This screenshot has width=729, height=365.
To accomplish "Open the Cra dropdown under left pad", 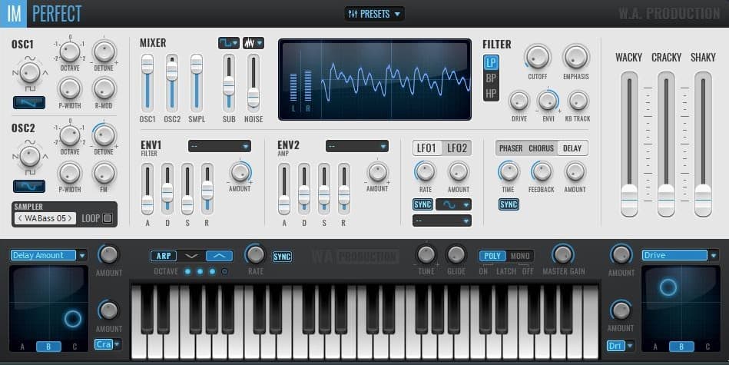I will point(108,344).
